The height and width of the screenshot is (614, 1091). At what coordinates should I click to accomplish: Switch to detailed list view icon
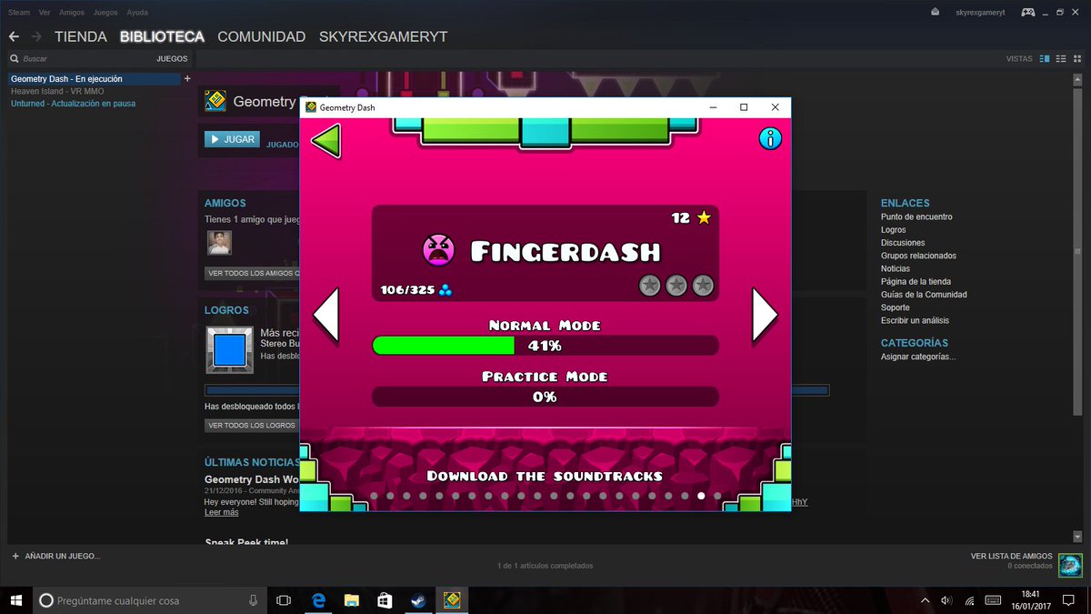1045,59
